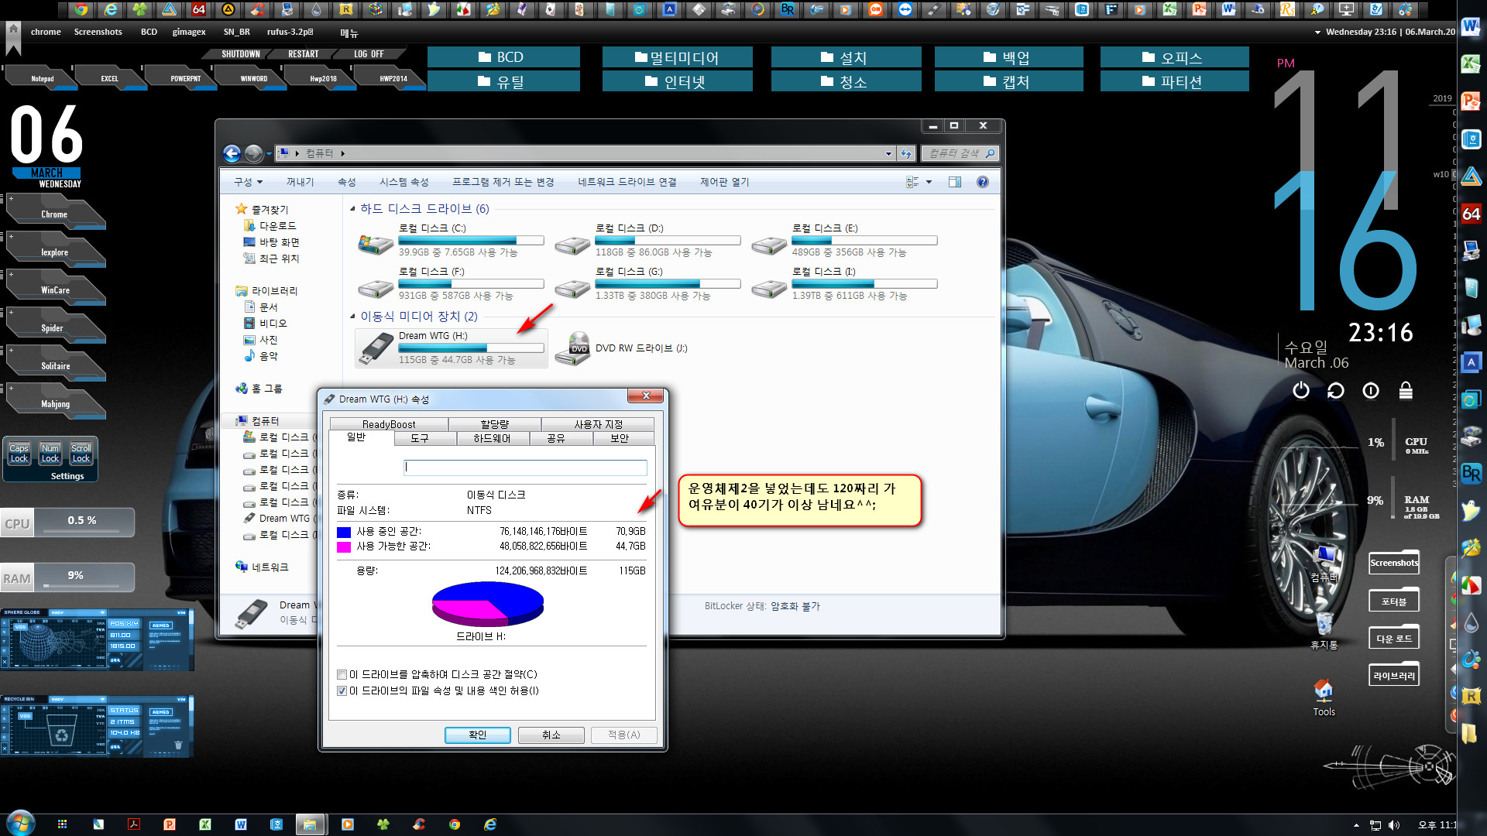Select Local Disk (C:) drive

(451, 240)
